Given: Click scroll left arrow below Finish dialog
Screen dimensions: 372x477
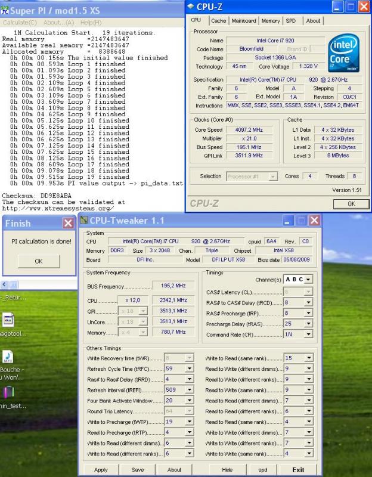Looking at the screenshot, I should [4, 285].
